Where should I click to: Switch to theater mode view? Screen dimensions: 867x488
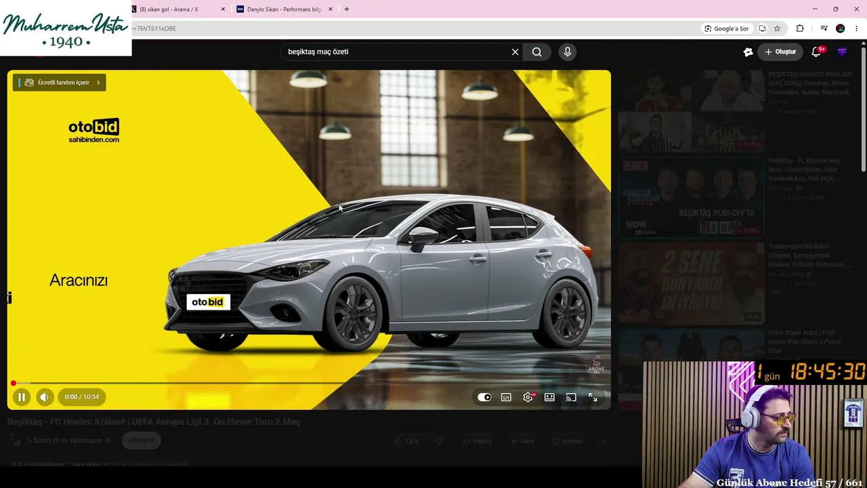[x=549, y=397]
